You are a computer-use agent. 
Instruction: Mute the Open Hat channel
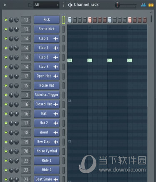[x=6, y=76]
